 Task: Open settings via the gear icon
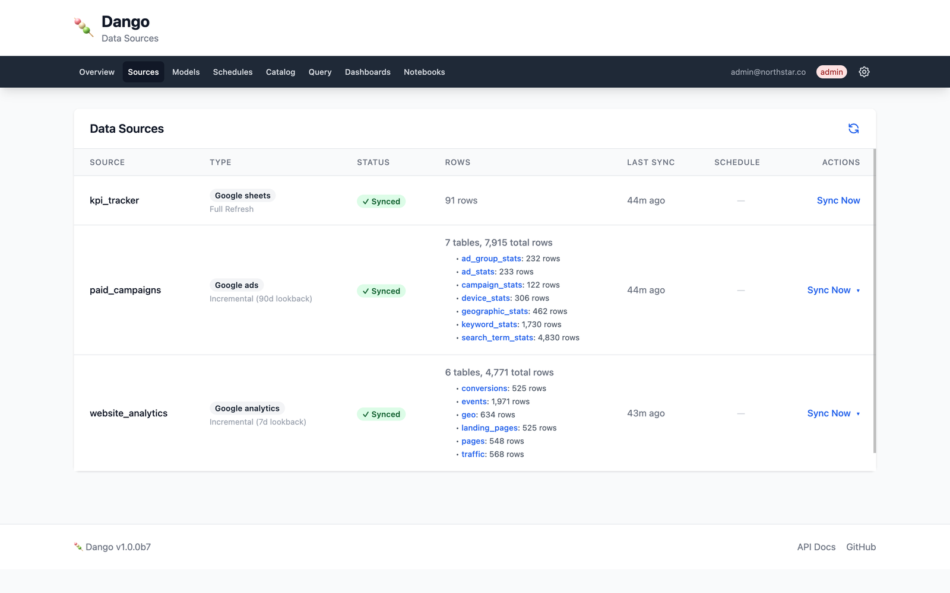point(864,72)
